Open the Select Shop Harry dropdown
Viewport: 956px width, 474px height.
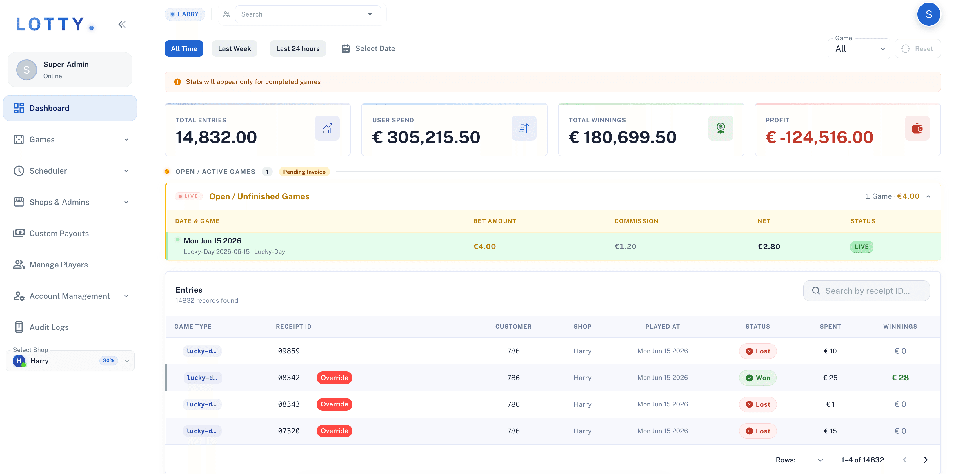[70, 361]
